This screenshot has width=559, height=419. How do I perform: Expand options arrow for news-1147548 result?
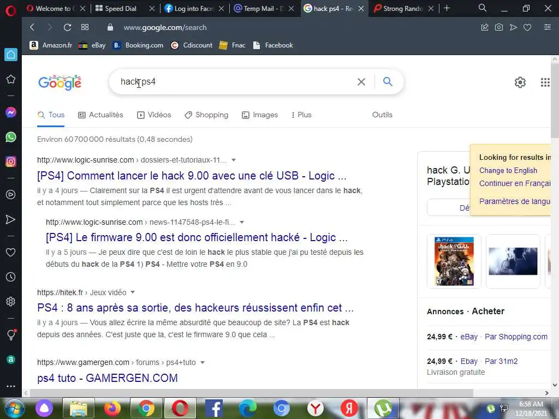point(242,223)
